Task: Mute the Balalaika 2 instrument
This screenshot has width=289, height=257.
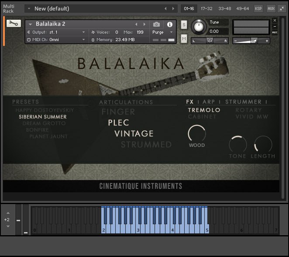Action: point(184,38)
